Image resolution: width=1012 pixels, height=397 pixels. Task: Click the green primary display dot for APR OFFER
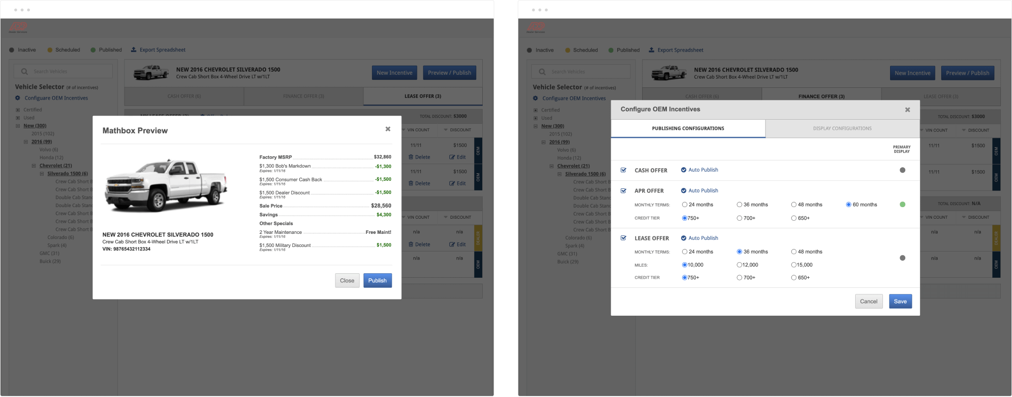point(902,205)
